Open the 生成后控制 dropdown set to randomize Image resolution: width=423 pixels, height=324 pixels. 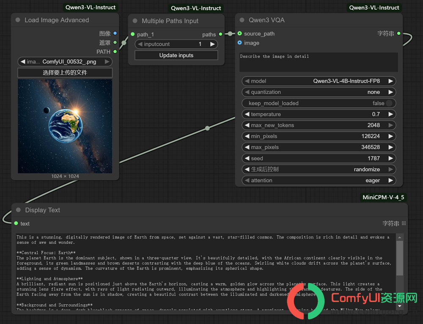point(319,170)
